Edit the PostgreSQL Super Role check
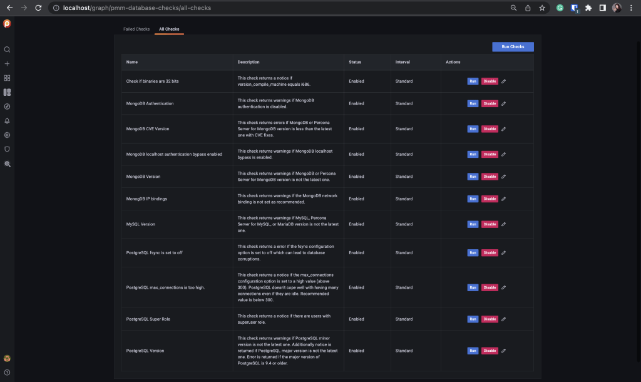Image resolution: width=641 pixels, height=382 pixels. coord(504,319)
